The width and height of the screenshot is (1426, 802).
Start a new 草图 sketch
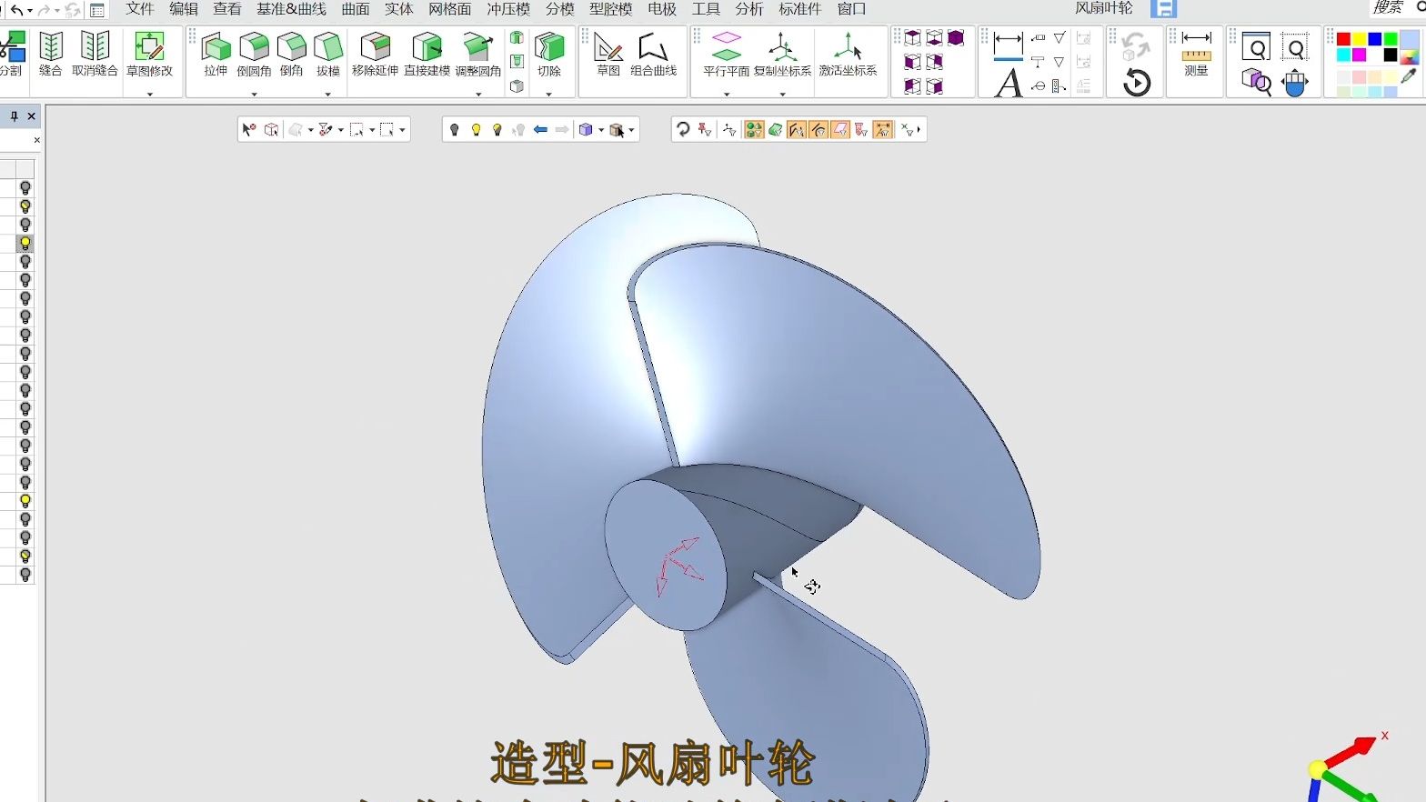pyautogui.click(x=608, y=54)
